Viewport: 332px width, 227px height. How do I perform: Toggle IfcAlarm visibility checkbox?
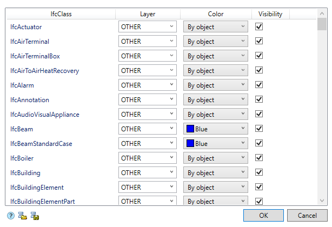[259, 85]
